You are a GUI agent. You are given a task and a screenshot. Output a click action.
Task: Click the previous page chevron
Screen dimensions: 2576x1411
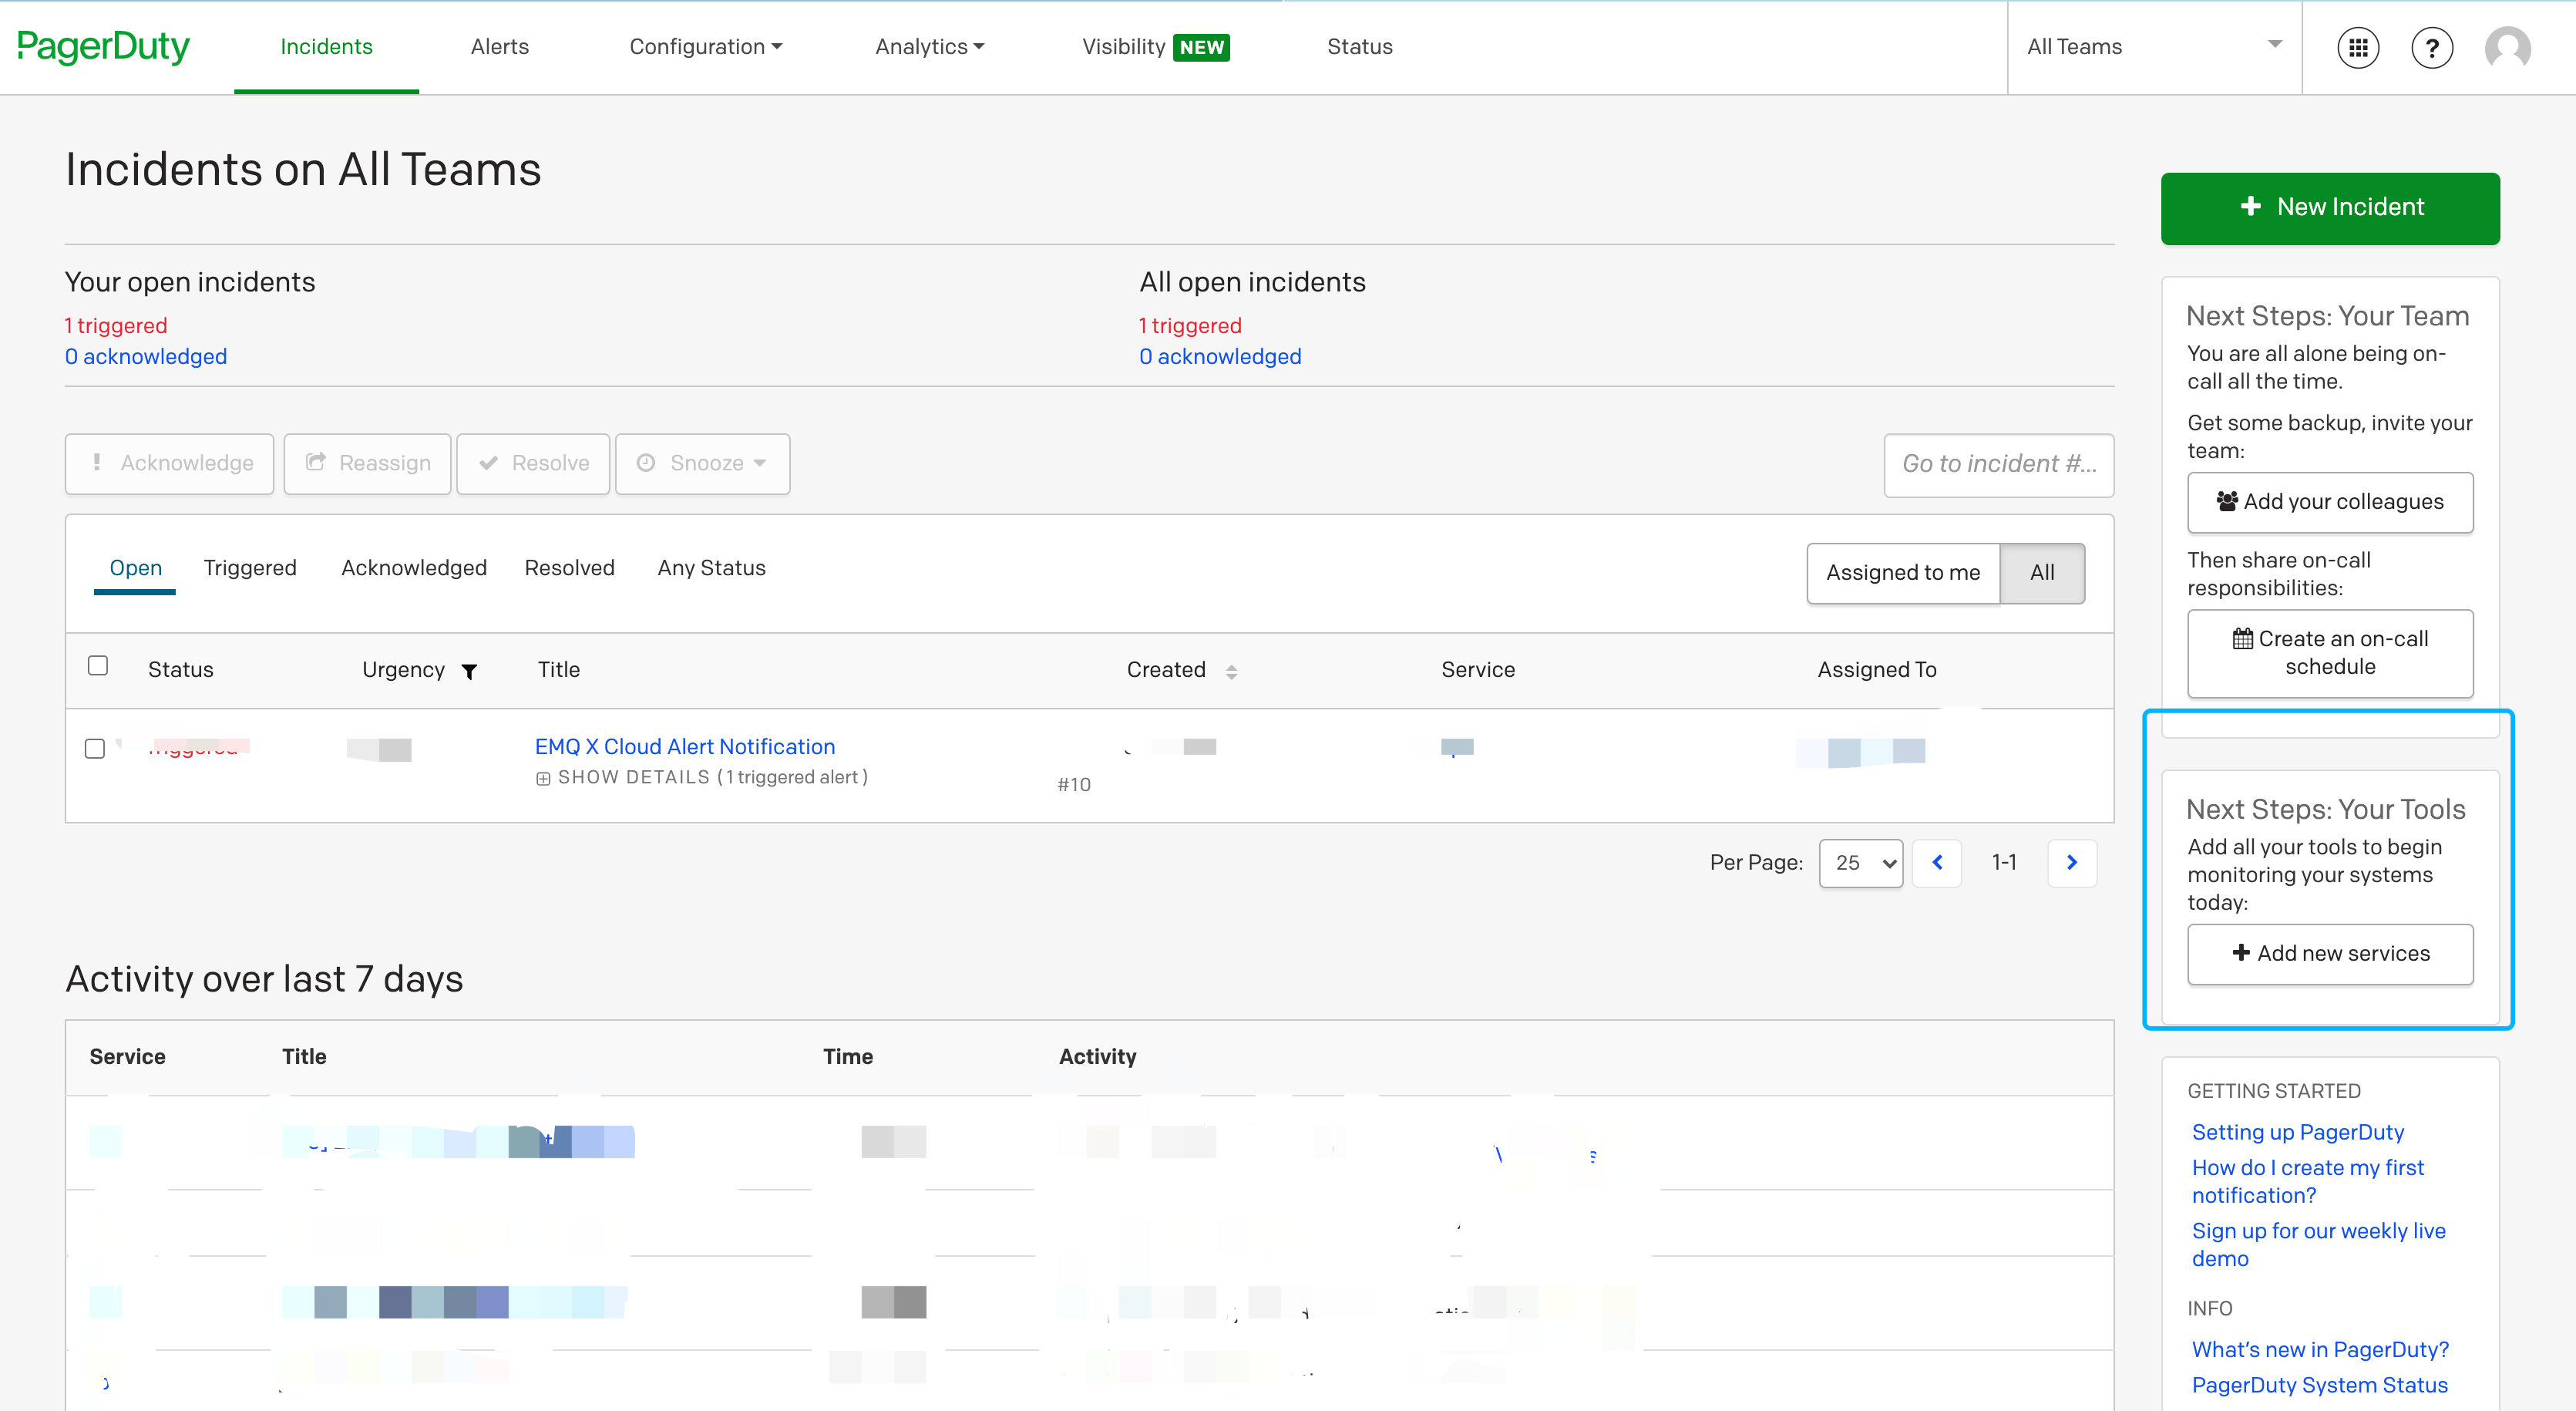(x=1937, y=862)
